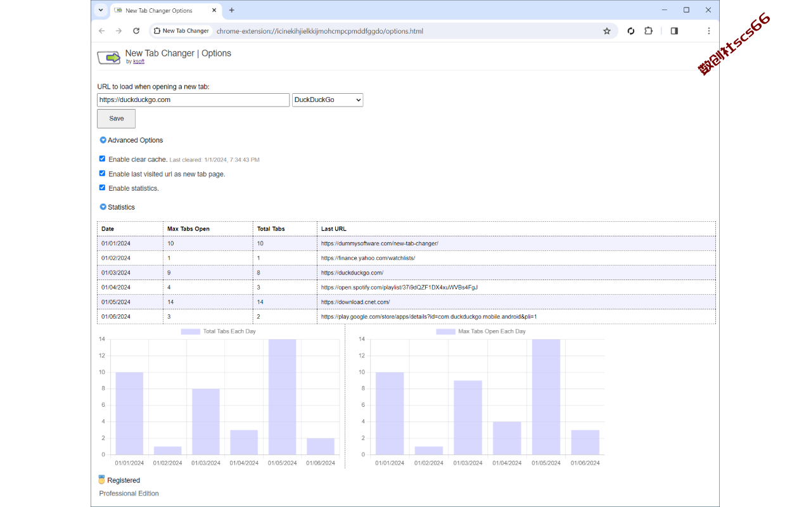
Task: Click the 01/05/2024 date cell in the table
Action: pos(130,302)
